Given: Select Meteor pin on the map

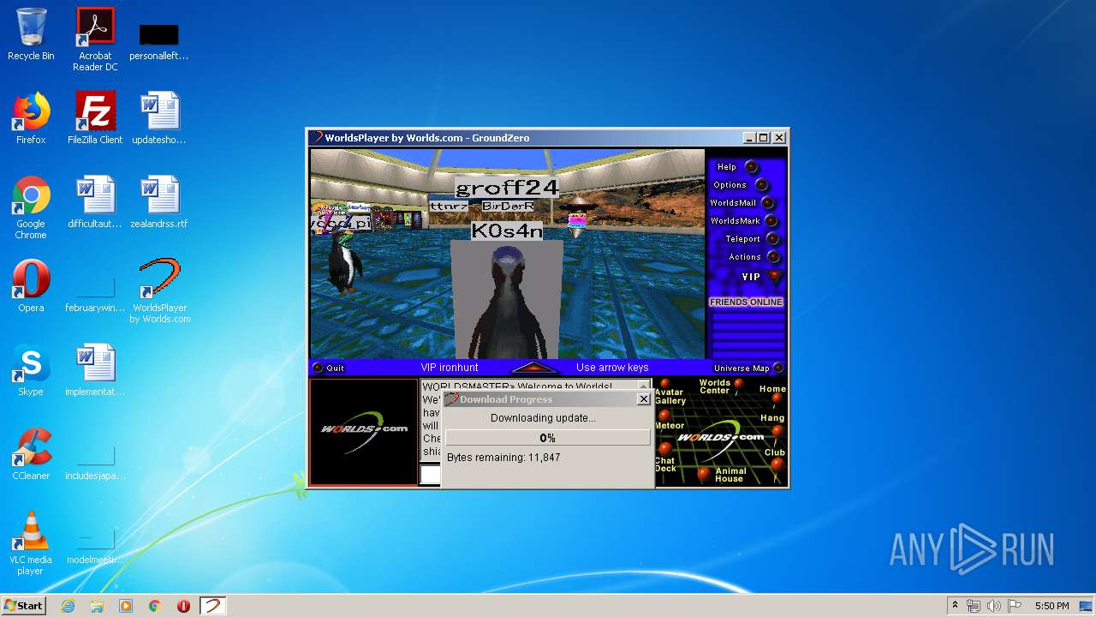Looking at the screenshot, I should pos(664,416).
